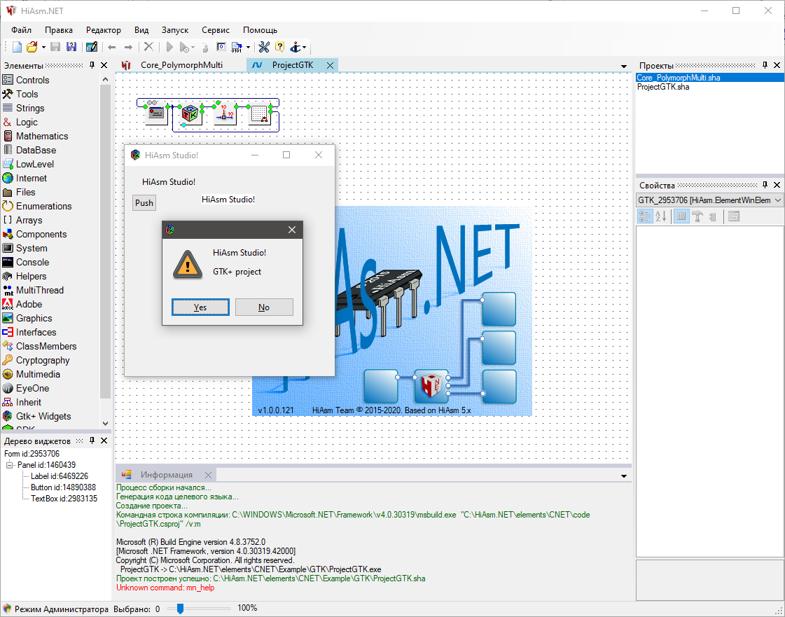Select the Gtk+ Widgets element category
Image resolution: width=785 pixels, height=617 pixels.
tap(43, 416)
